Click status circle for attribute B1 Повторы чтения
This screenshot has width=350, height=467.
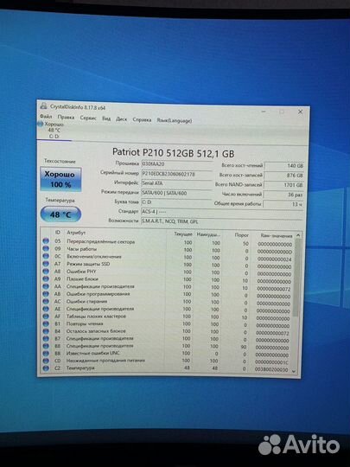(46, 323)
